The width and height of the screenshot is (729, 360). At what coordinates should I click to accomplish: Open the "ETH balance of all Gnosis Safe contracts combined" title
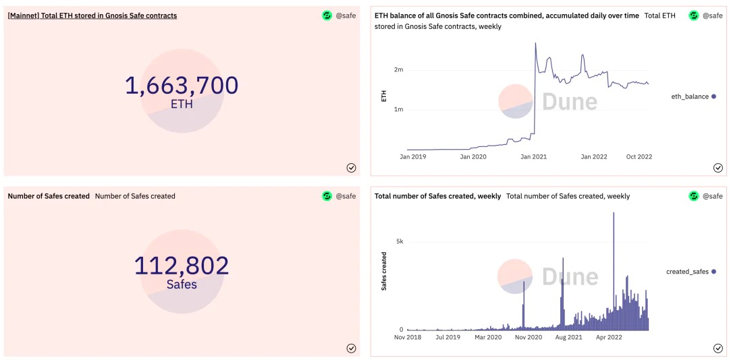506,16
